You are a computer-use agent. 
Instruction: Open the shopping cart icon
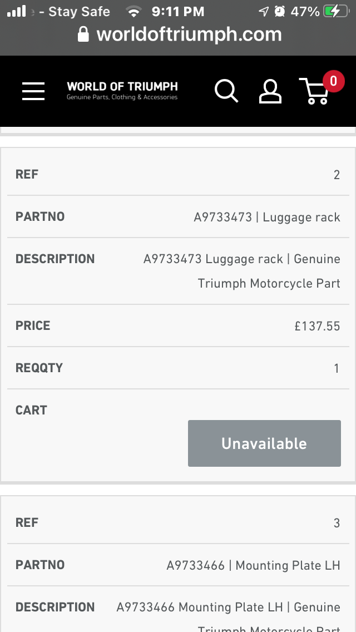coord(315,92)
